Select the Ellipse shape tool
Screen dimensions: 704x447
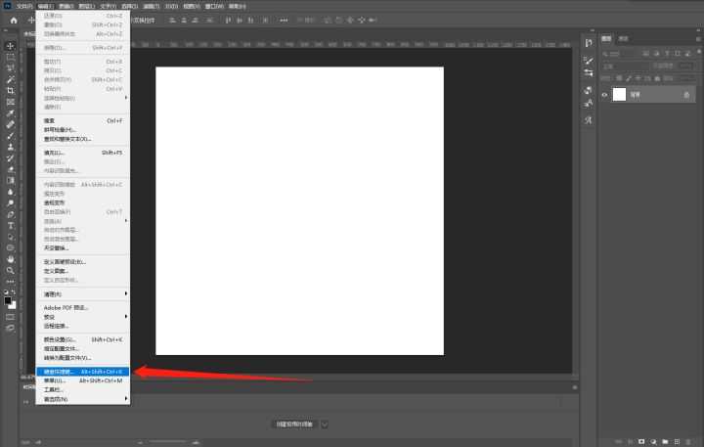(x=11, y=248)
